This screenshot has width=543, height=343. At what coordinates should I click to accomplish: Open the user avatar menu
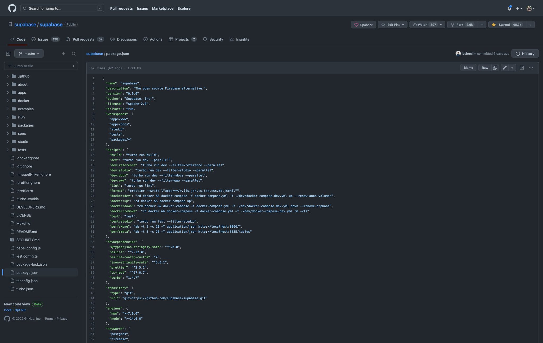(531, 8)
